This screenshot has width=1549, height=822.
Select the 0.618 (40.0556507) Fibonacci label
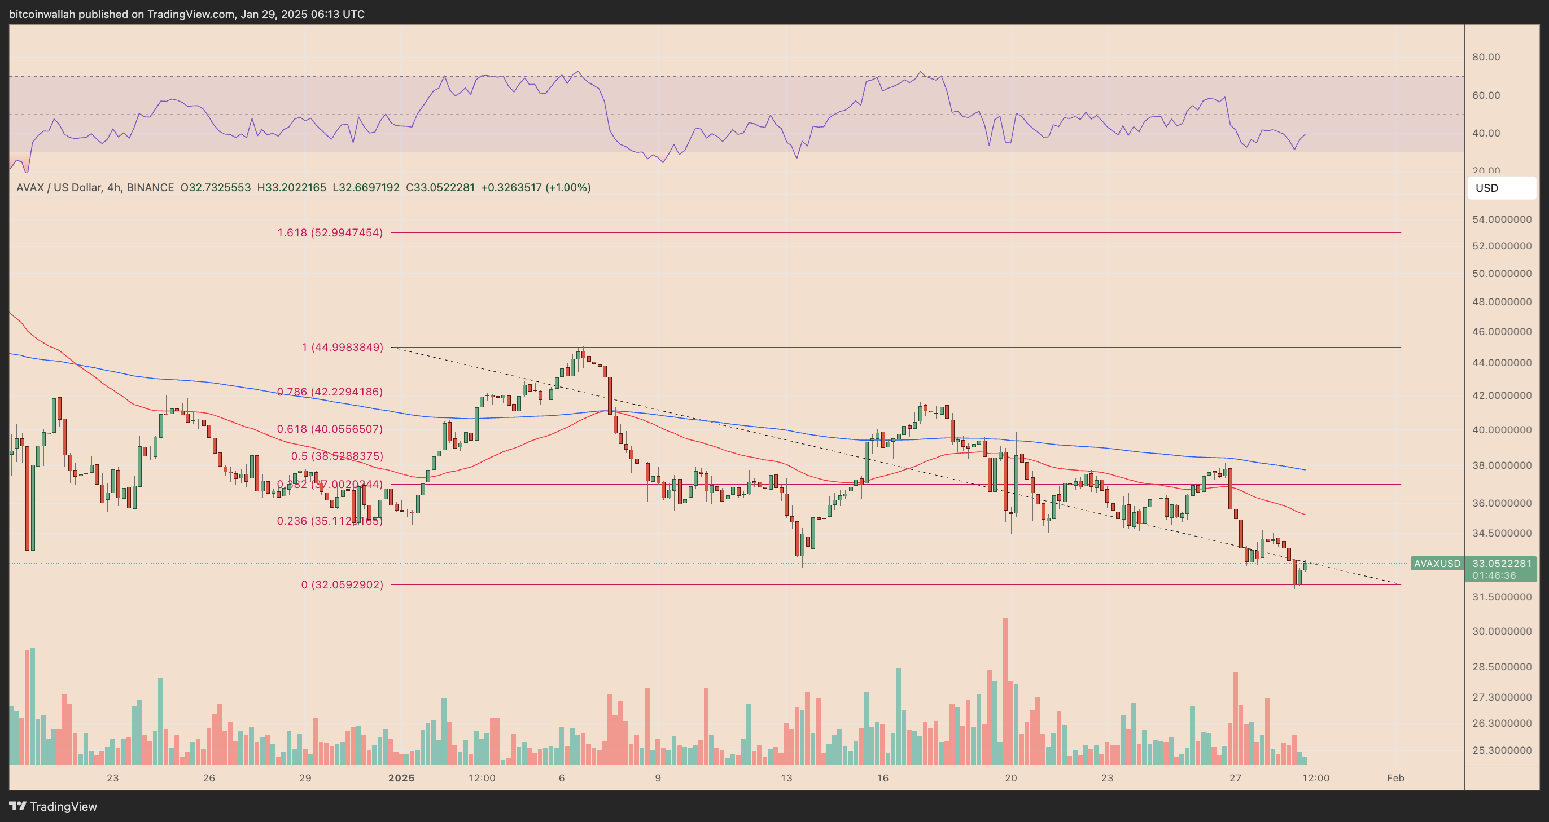coord(330,429)
